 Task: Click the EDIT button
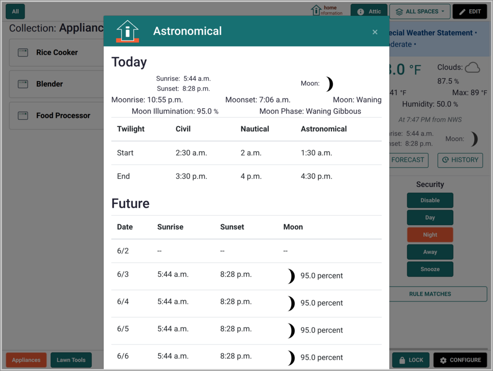pos(470,12)
